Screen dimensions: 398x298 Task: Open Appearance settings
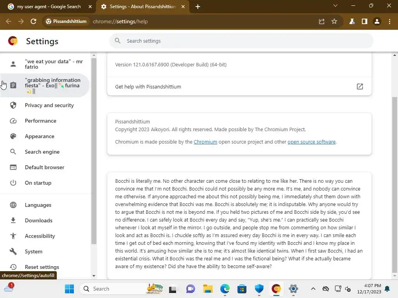(45, 136)
